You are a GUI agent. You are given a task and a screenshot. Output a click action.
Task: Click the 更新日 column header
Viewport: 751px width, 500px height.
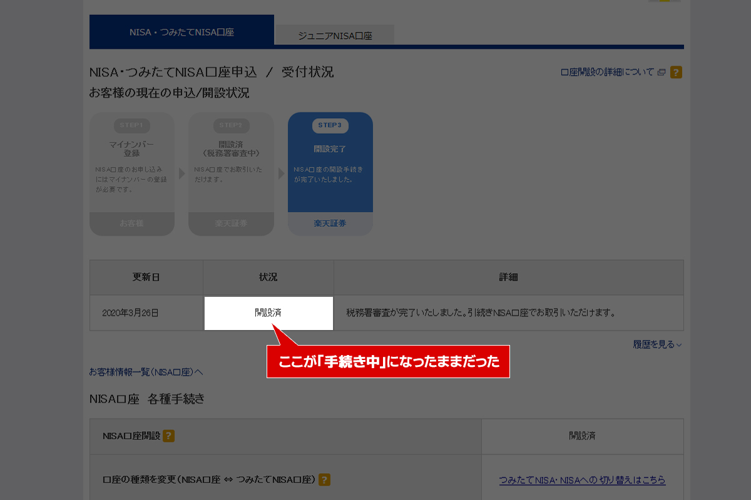click(146, 277)
